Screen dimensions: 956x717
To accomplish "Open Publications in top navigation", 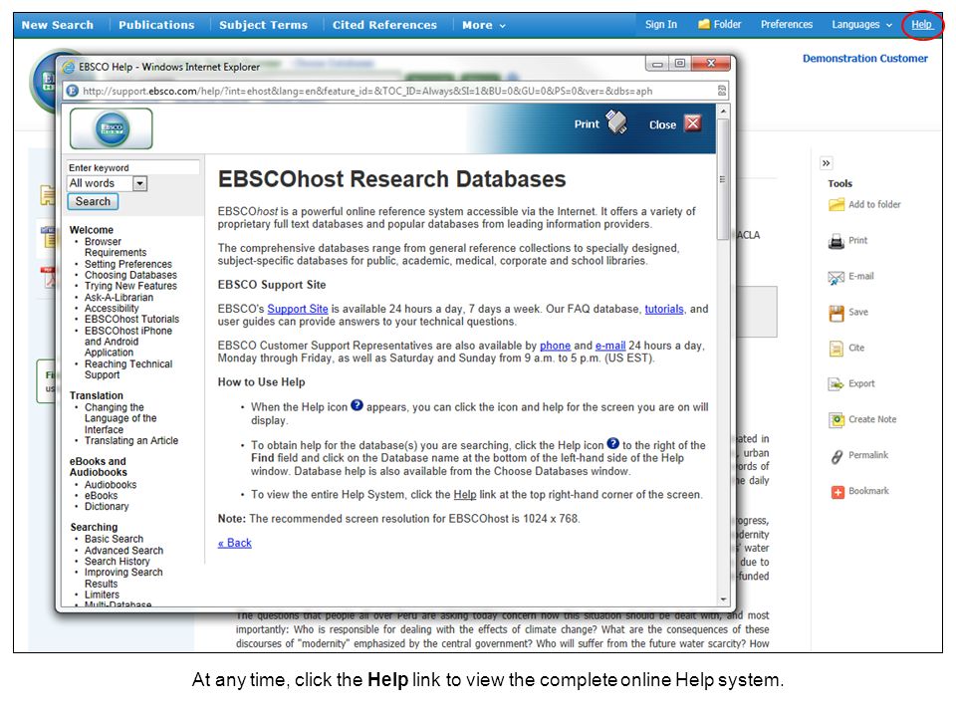I will (x=156, y=25).
